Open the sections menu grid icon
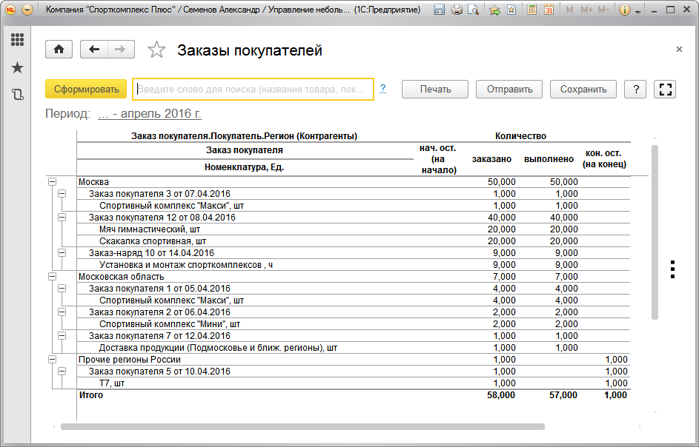The width and height of the screenshot is (699, 447). pos(17,40)
